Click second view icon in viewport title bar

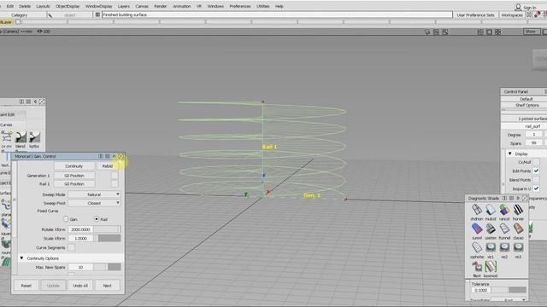pyautogui.click(x=437, y=32)
